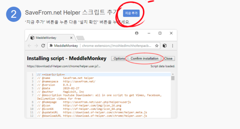This screenshot has height=129, width=240.
Task: Click code line "@name SaveFrom.net helper"
Action: click(65, 78)
